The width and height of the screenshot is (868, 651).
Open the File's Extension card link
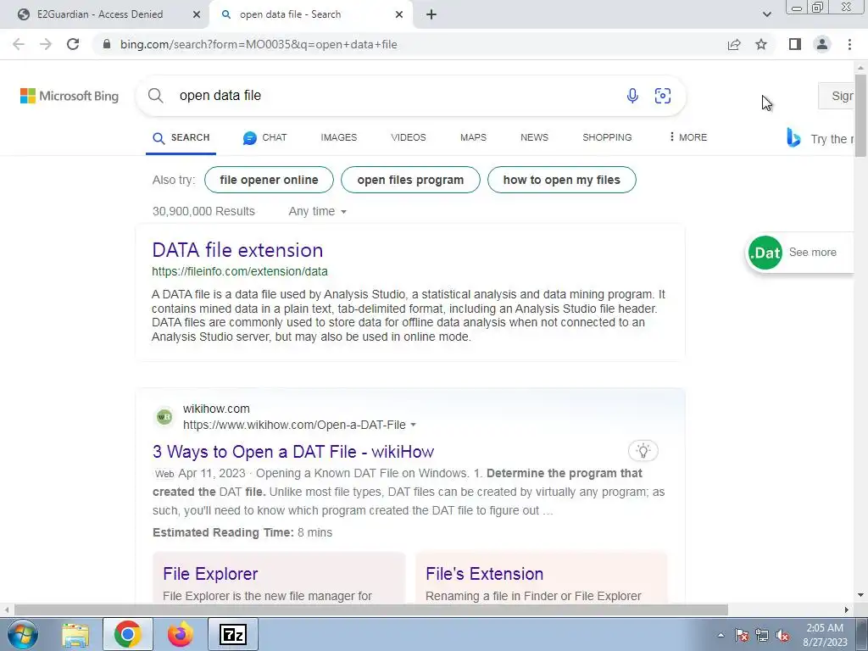pos(484,574)
